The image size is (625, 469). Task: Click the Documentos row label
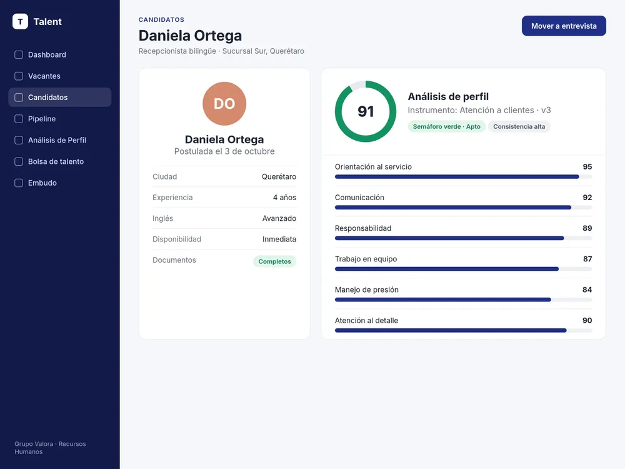tap(174, 260)
